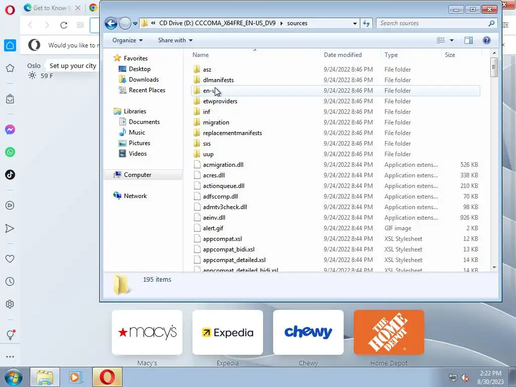This screenshot has width=516, height=387.
Task: Select the sxs folder
Action: (335, 144)
